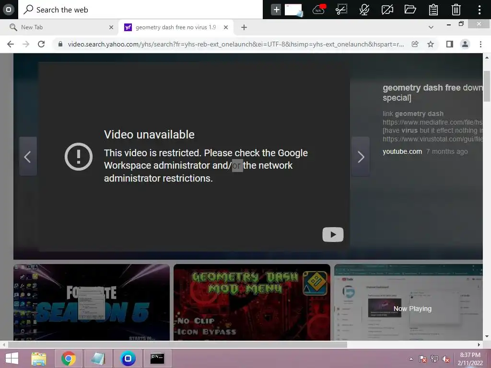Click the muted volume tray icon
This screenshot has height=368, width=491.
point(446,359)
